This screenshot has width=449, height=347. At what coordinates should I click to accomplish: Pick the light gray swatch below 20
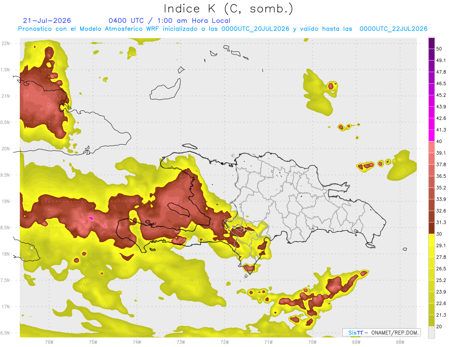431,332
